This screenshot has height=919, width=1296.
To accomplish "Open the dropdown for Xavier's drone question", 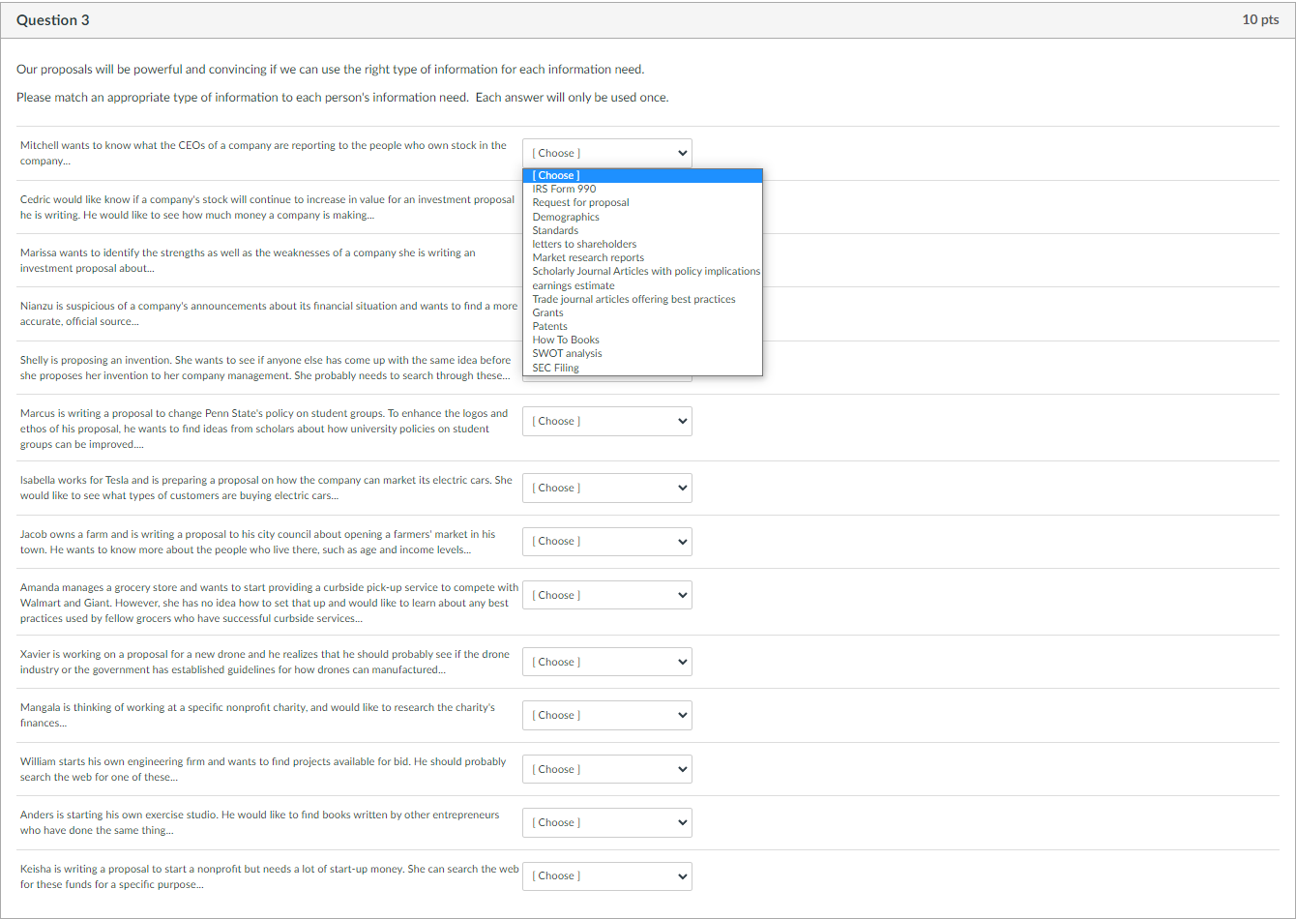I will [x=607, y=662].
